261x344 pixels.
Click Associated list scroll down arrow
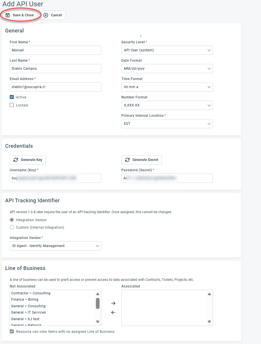click(209, 322)
